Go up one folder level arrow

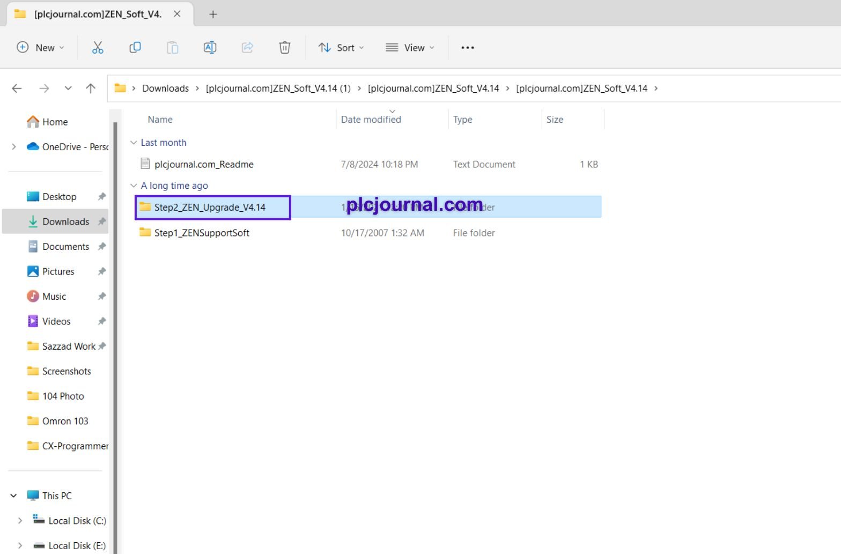click(x=91, y=88)
